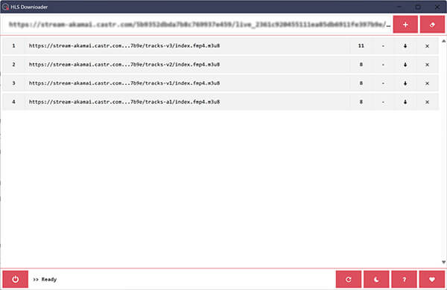This screenshot has width=447, height=290.
Task: Close the HLS Downloader window
Action: (437, 7)
